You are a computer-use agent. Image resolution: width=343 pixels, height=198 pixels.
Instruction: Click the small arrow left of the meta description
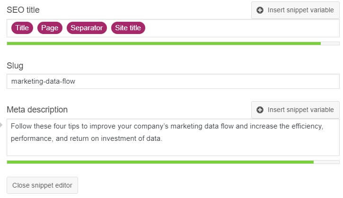(x=2, y=125)
